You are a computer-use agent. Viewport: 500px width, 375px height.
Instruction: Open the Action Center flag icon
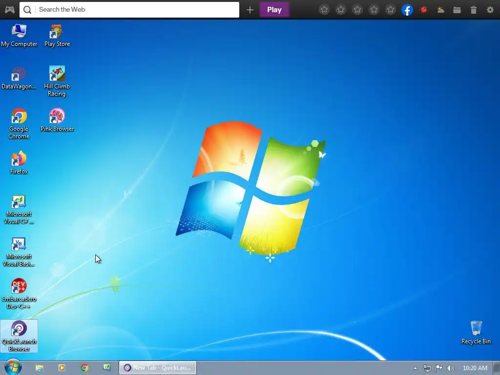coord(439,368)
